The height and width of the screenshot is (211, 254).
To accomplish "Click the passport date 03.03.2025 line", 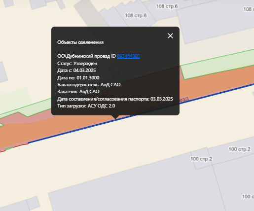I will tap(115, 99).
